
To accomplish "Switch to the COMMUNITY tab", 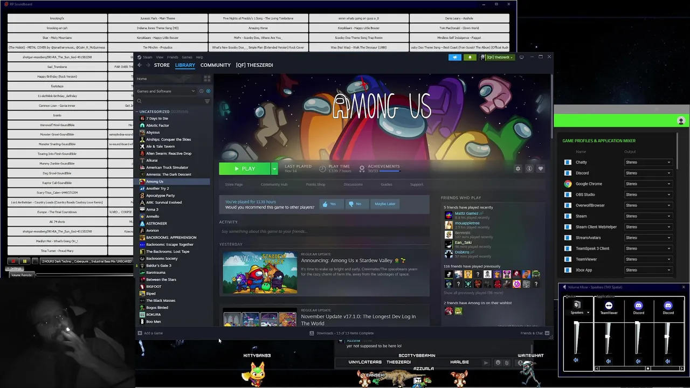I will point(216,65).
